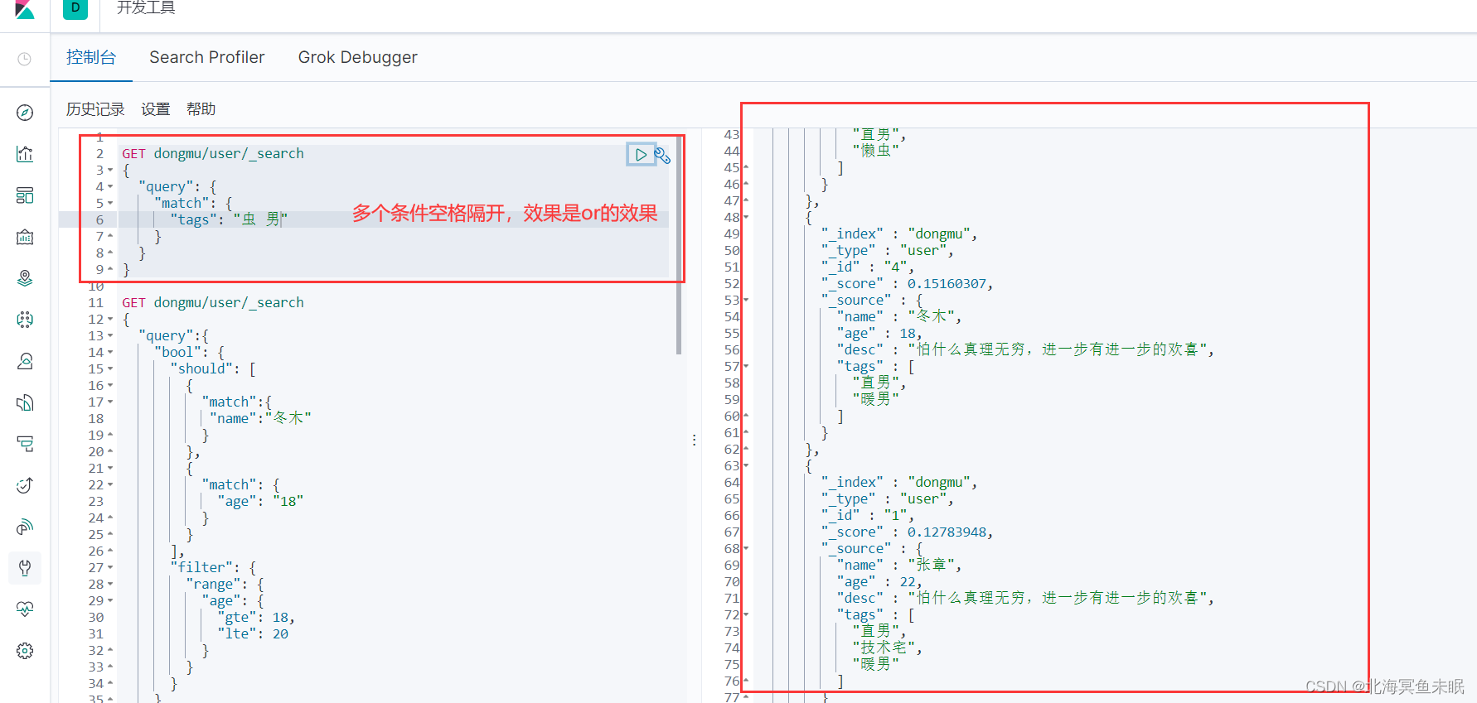Click the "should": [ line

coord(213,368)
